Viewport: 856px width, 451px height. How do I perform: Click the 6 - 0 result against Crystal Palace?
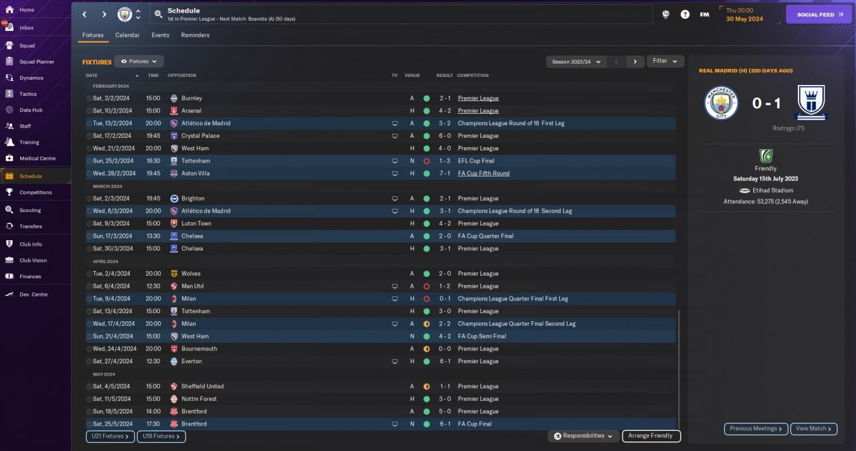point(445,136)
